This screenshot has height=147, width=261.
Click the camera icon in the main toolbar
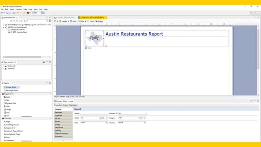click(x=28, y=13)
